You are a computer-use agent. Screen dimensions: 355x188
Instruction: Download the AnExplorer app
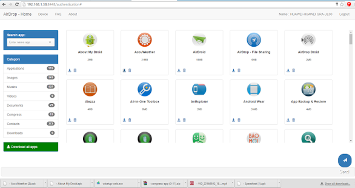[x=179, y=120]
